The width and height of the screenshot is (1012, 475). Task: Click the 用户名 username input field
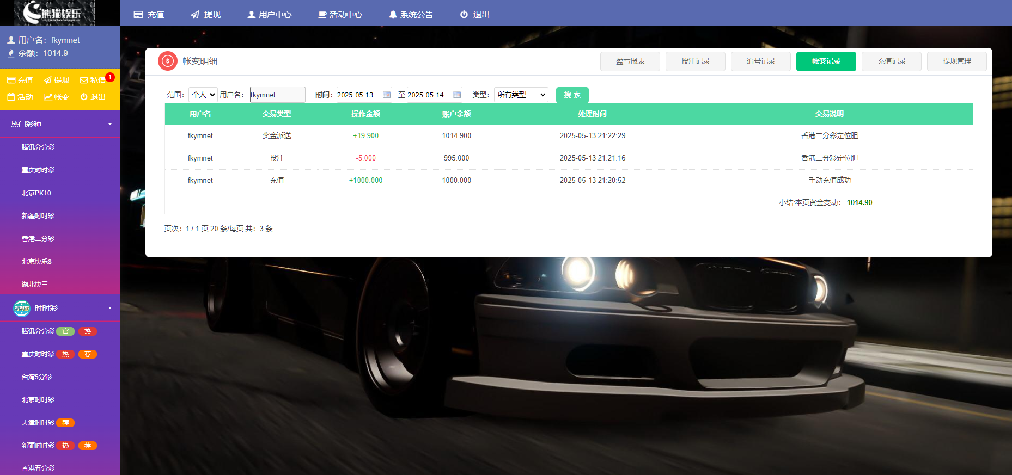(x=277, y=95)
